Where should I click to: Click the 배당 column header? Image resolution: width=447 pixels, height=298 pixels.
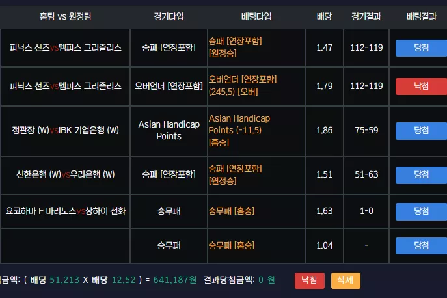click(324, 16)
